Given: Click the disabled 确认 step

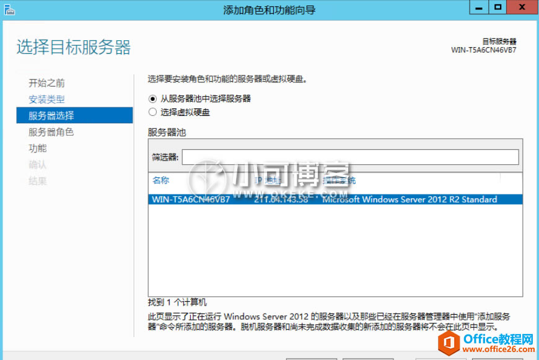Looking at the screenshot, I should click(x=37, y=165).
